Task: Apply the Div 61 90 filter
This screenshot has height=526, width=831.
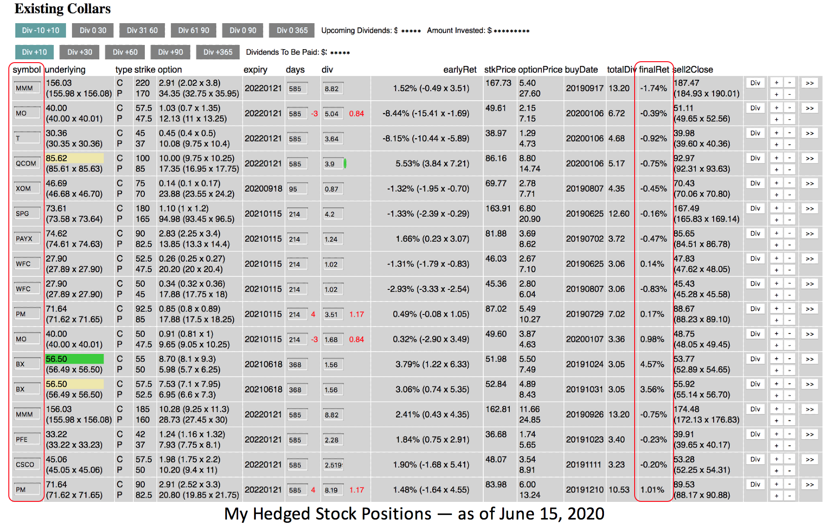Action: [194, 30]
